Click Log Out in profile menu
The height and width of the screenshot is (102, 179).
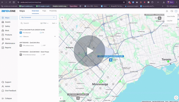click(170, 21)
